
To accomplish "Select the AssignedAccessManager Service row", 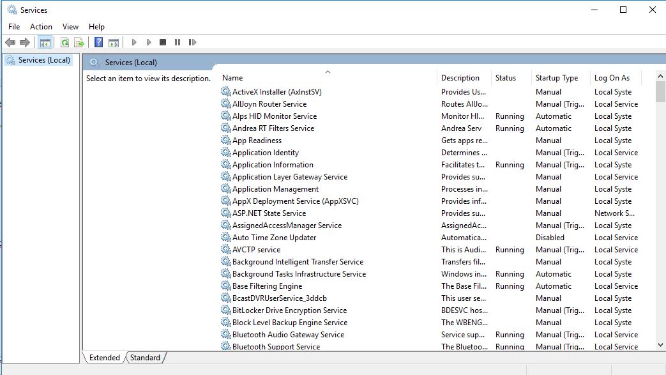I will [430, 226].
